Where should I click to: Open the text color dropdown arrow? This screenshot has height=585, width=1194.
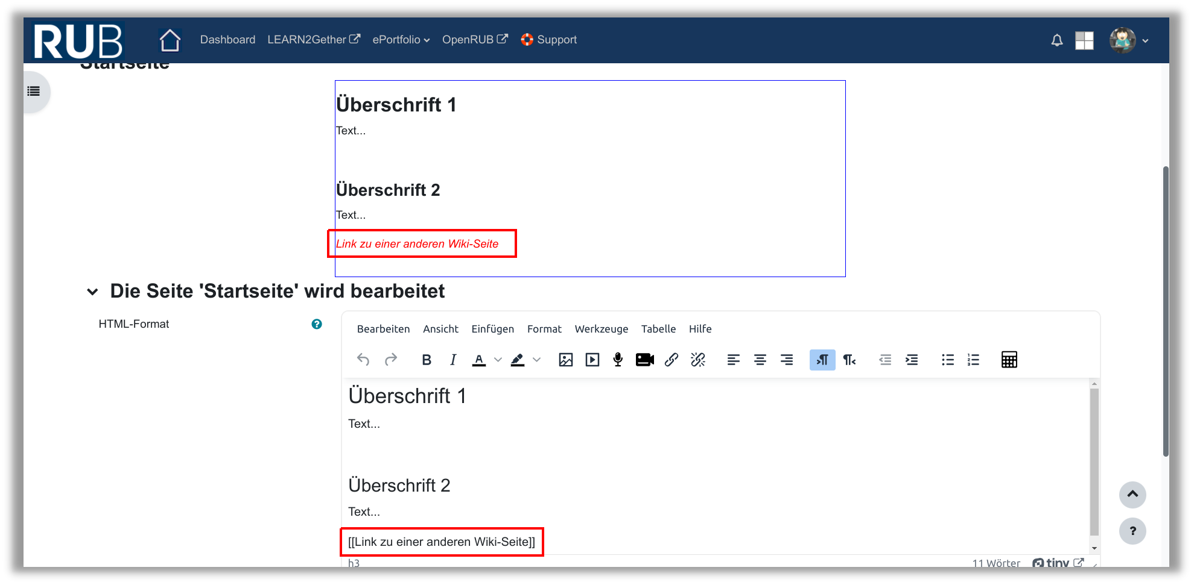(x=498, y=360)
